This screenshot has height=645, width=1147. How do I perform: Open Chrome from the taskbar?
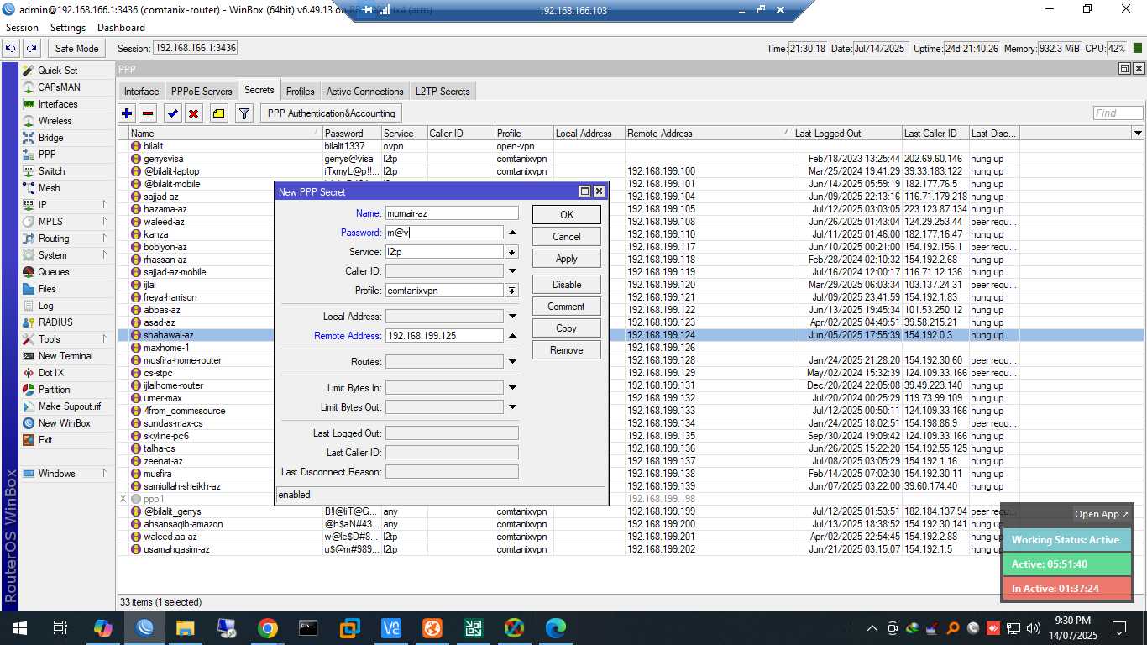268,628
